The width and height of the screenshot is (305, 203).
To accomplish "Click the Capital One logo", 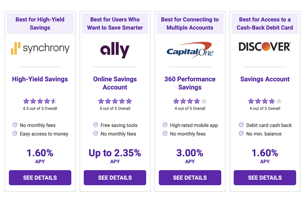I will (x=190, y=50).
